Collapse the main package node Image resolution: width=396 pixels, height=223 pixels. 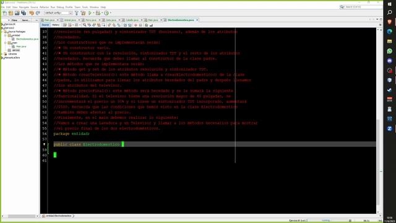pos(6,43)
